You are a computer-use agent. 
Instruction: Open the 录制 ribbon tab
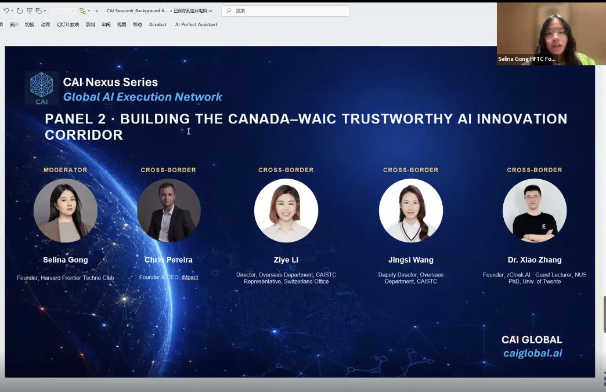coord(90,24)
